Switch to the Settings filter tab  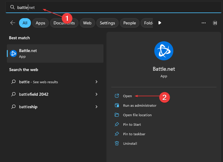click(107, 23)
